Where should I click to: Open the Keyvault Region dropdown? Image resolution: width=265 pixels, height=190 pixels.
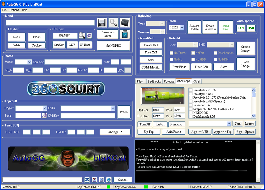click(45, 108)
